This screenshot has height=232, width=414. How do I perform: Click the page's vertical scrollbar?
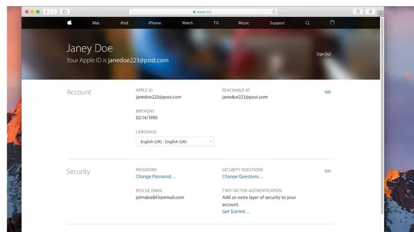[382, 116]
